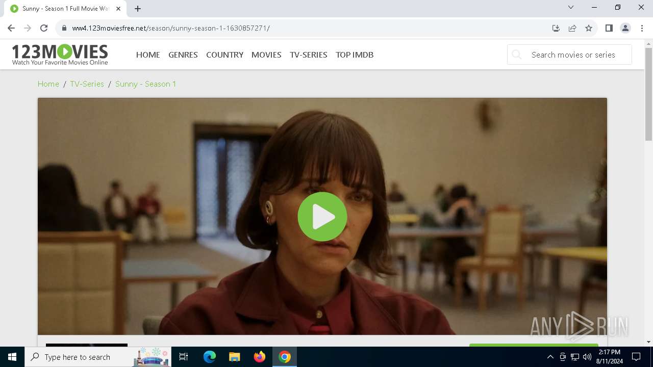Share this page via share icon
Viewport: 653px width, 367px height.
572,28
